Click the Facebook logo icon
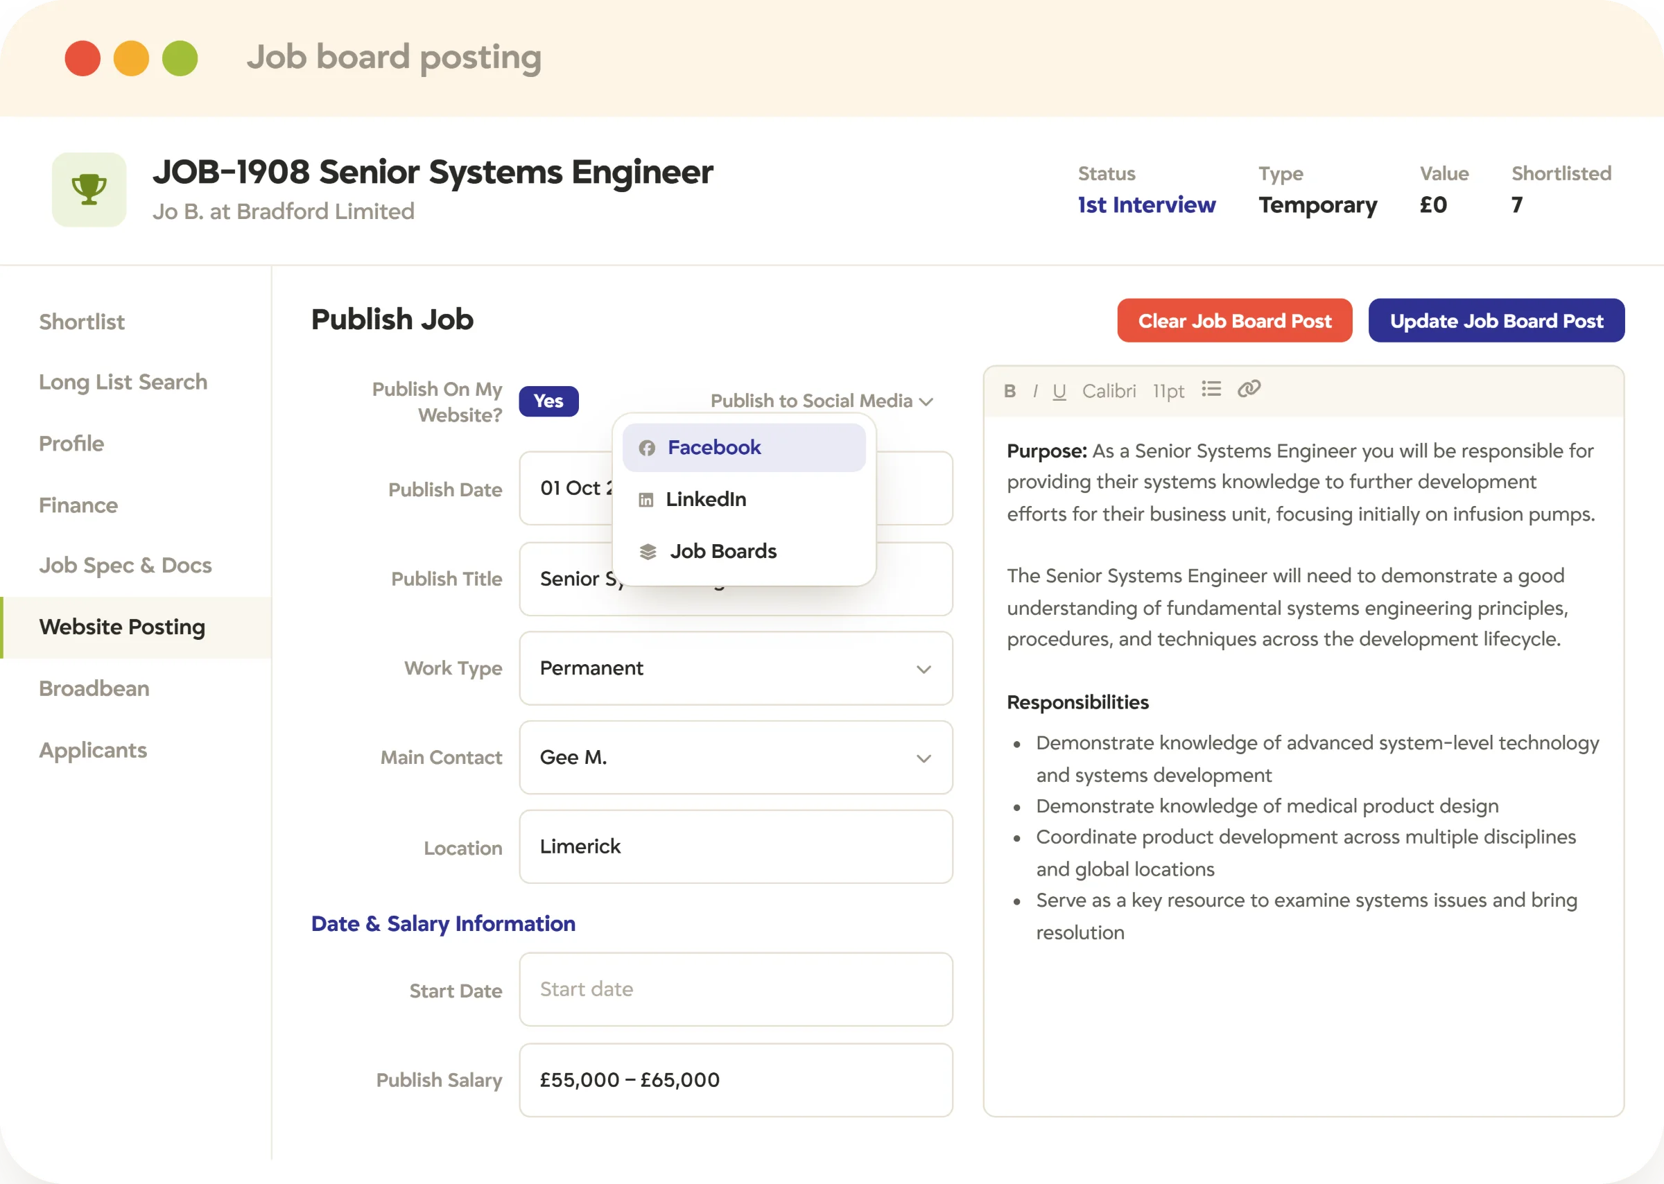 pyautogui.click(x=646, y=448)
